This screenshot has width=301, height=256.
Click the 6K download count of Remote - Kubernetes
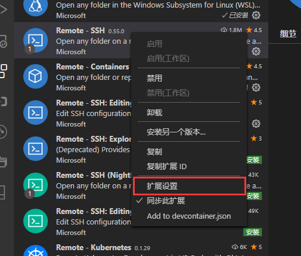(x=239, y=247)
